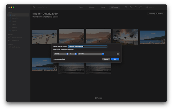Click the thumbnail zoom slider
Viewport: 173px width, 110px height.
(x=42, y=7)
